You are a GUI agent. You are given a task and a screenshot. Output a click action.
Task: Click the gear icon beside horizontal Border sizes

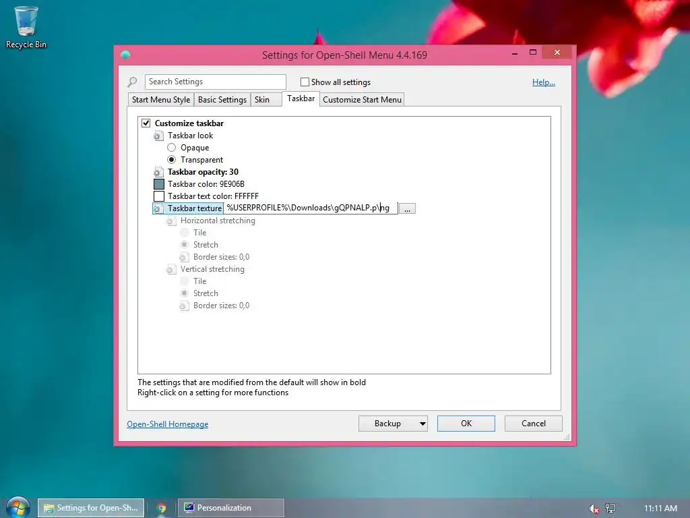click(184, 257)
